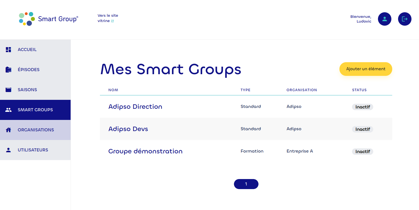Click the Bienvenue, Ludovic greeting
419x210 pixels.
tap(361, 19)
